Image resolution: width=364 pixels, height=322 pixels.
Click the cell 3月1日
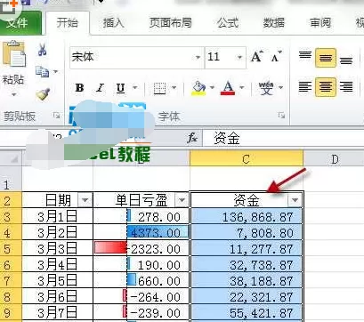click(58, 216)
